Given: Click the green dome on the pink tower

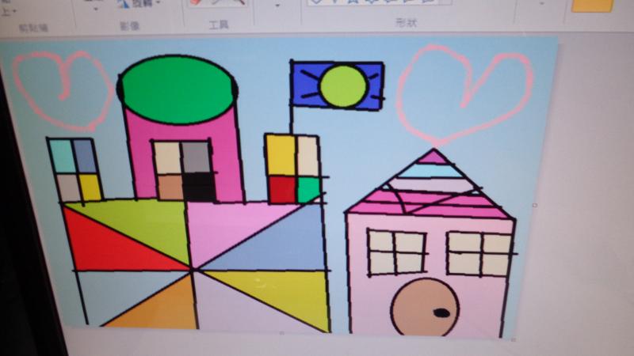Looking at the screenshot, I should (178, 89).
